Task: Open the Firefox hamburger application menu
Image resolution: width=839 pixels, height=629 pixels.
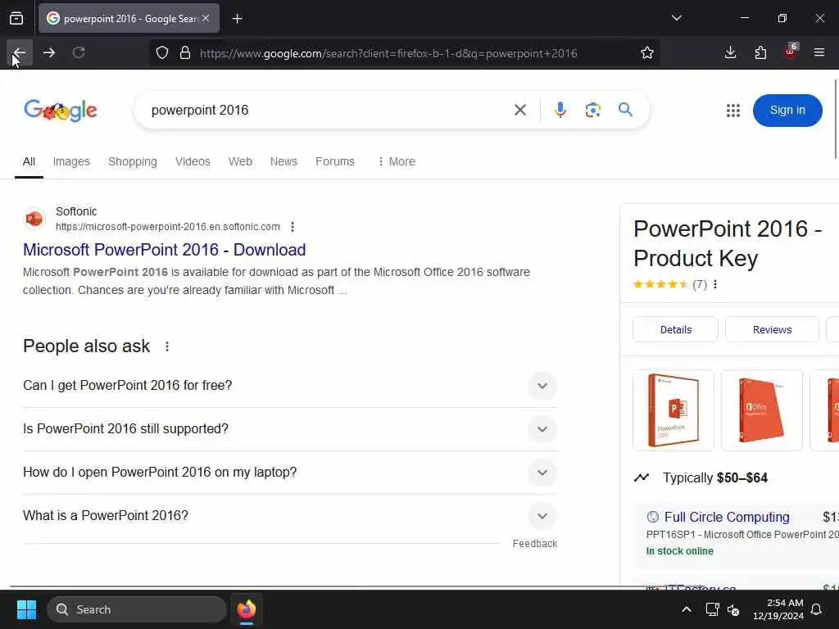Action: pos(819,52)
